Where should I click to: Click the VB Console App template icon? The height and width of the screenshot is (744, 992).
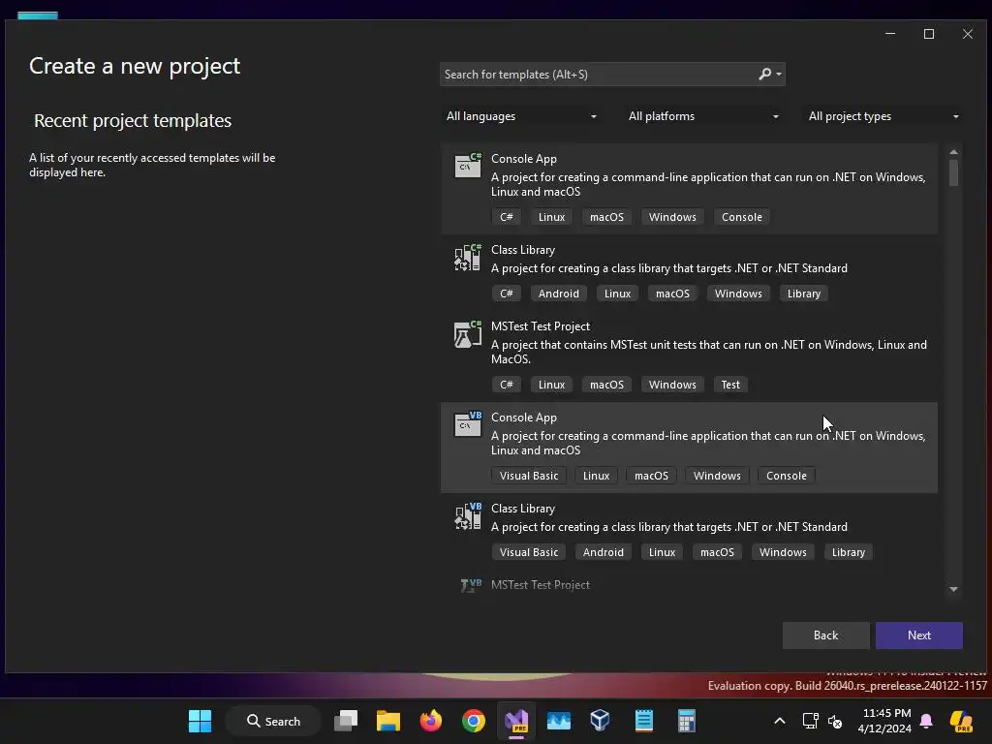tap(468, 424)
